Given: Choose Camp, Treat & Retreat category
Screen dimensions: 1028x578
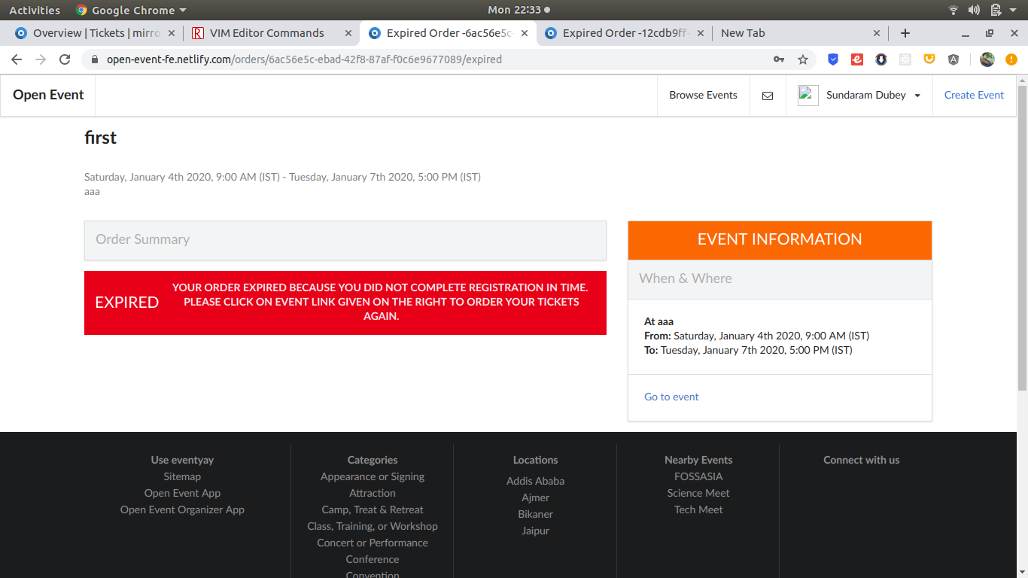Looking at the screenshot, I should pos(373,510).
